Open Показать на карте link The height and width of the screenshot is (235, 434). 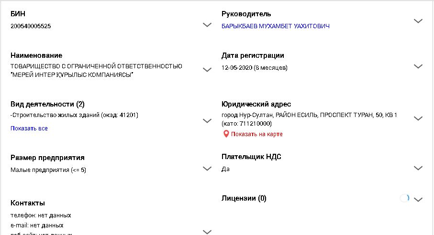point(256,134)
